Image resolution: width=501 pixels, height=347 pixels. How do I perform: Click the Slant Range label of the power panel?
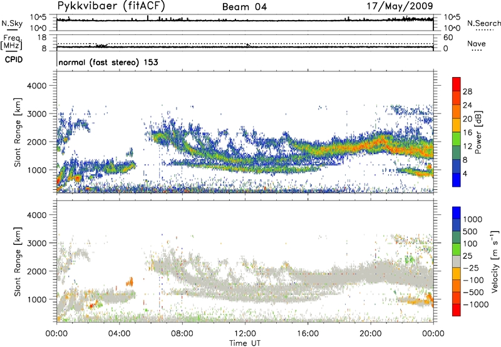[18, 133]
